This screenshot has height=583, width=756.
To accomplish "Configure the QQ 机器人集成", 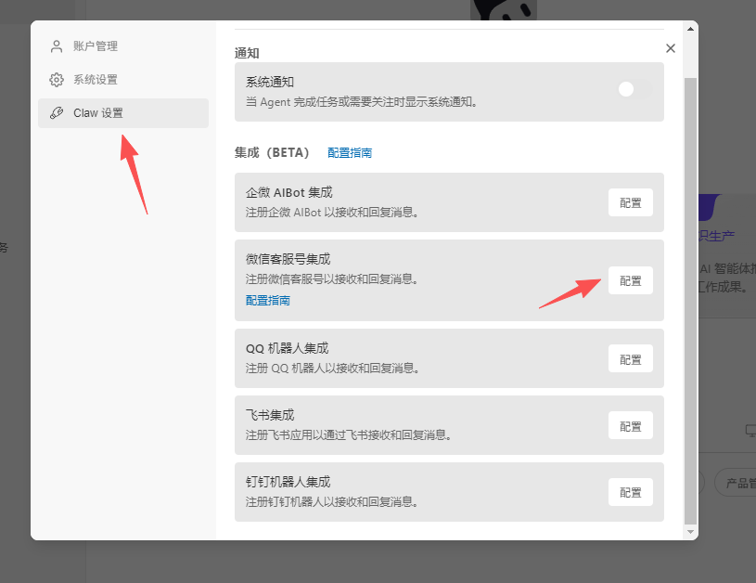I will pyautogui.click(x=630, y=358).
